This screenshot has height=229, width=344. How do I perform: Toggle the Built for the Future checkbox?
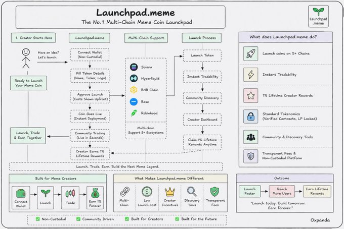coord(177,219)
